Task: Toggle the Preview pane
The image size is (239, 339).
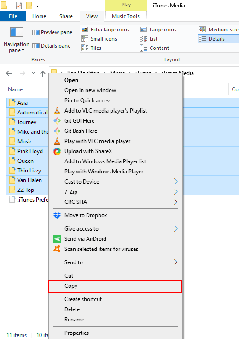Action: pos(52,32)
